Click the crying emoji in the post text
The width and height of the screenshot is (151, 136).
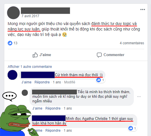tap(64, 35)
